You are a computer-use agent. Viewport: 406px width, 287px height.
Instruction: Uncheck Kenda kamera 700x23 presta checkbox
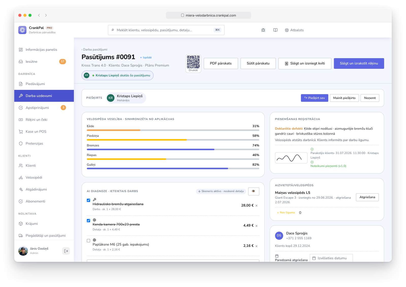pos(88,221)
